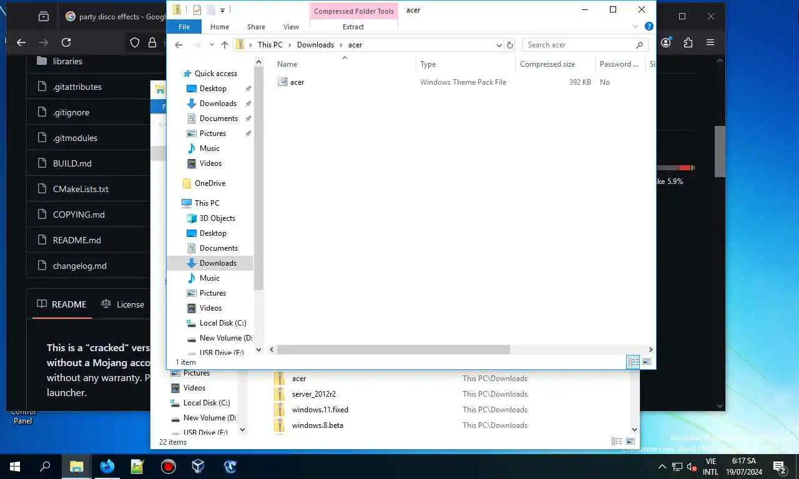
Task: Open changelog.md file in browser
Action: [x=80, y=266]
